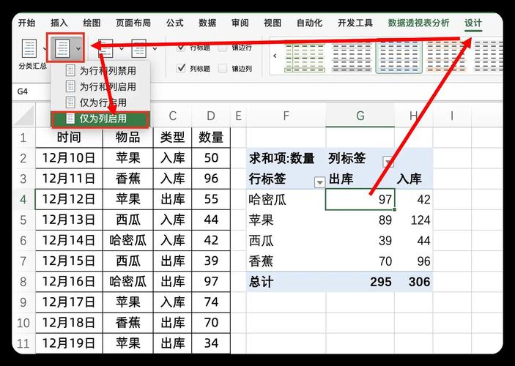Click the style gallery left scroll arrow

click(x=275, y=56)
